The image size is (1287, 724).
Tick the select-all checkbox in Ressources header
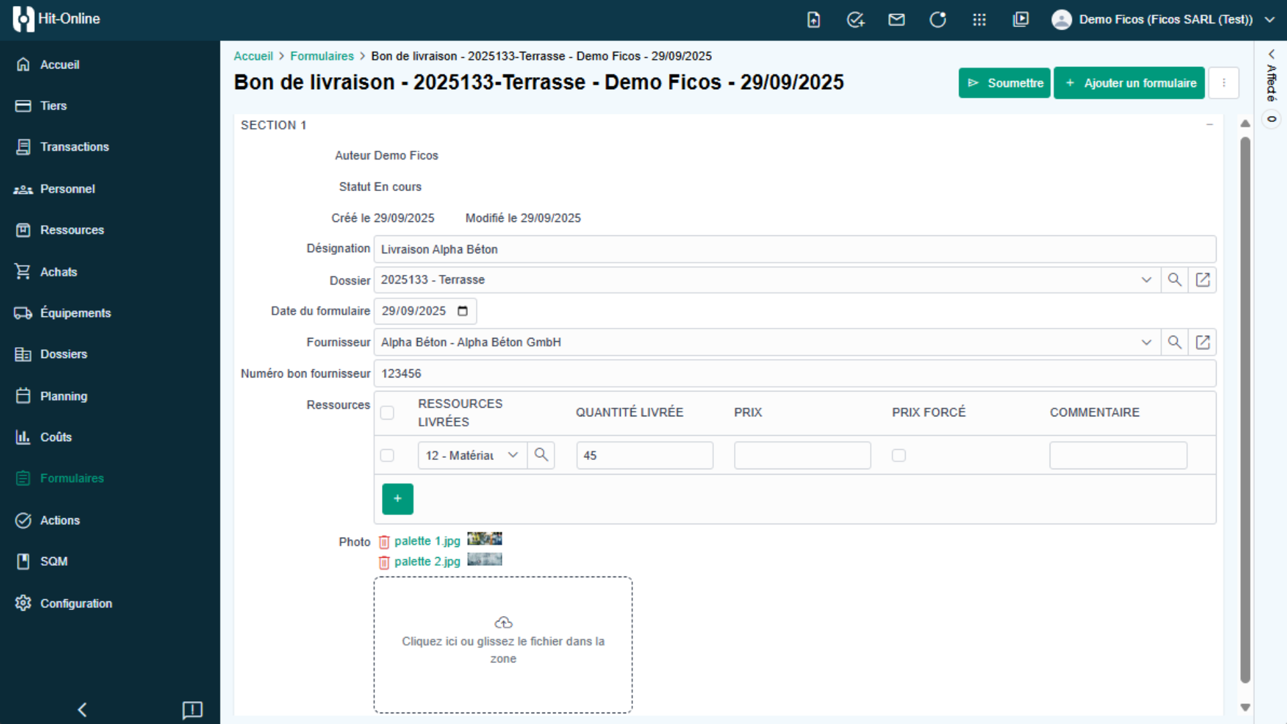(387, 412)
